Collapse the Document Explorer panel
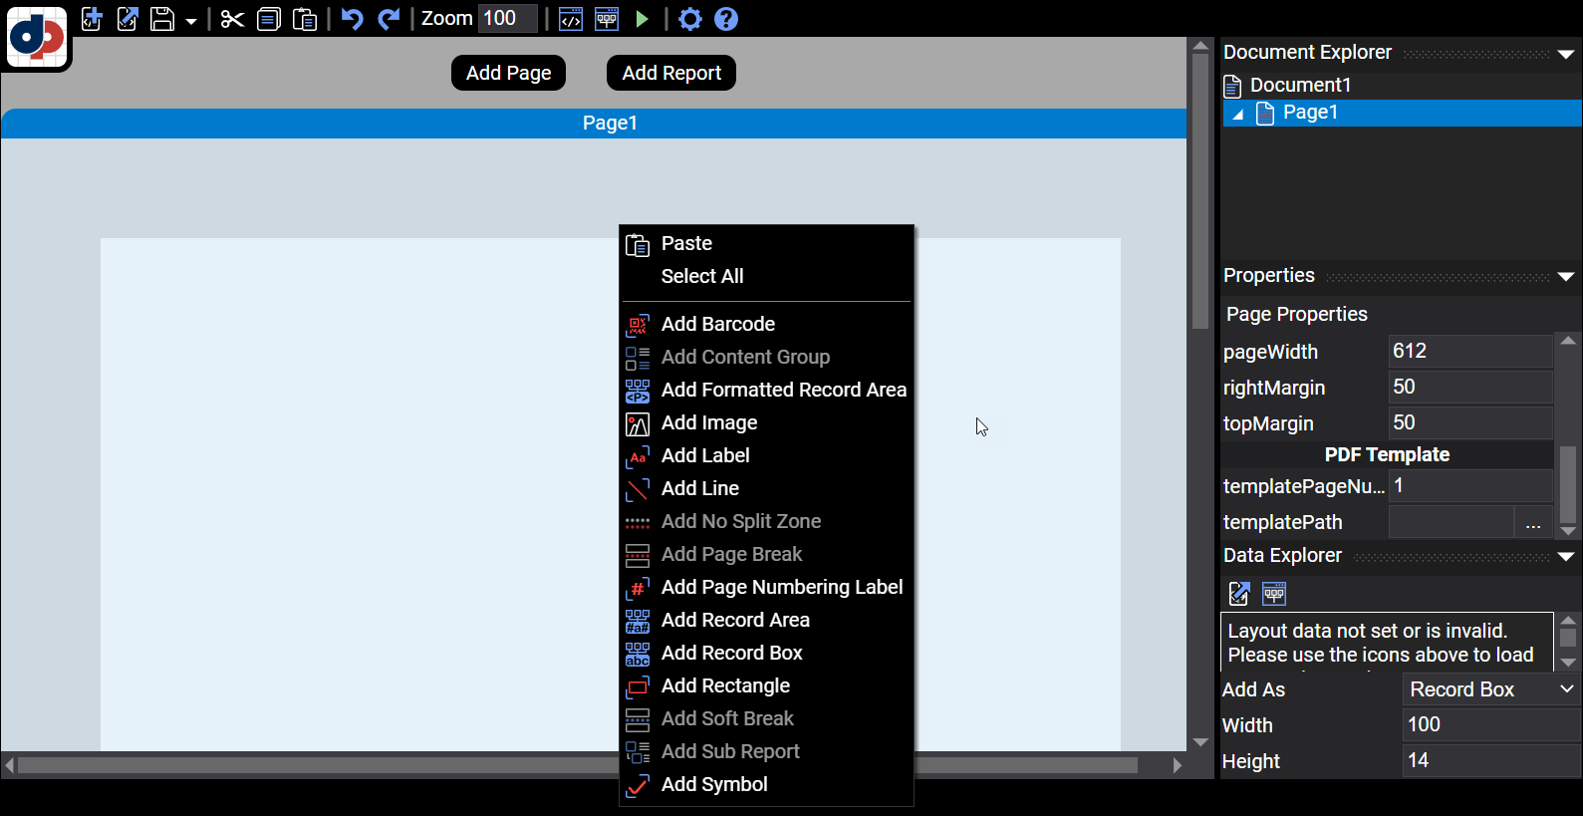This screenshot has width=1583, height=816. pyautogui.click(x=1565, y=54)
